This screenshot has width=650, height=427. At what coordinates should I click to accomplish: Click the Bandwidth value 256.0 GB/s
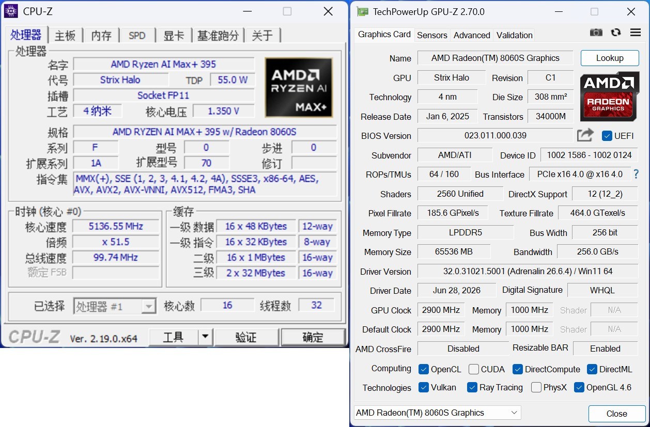[597, 251]
